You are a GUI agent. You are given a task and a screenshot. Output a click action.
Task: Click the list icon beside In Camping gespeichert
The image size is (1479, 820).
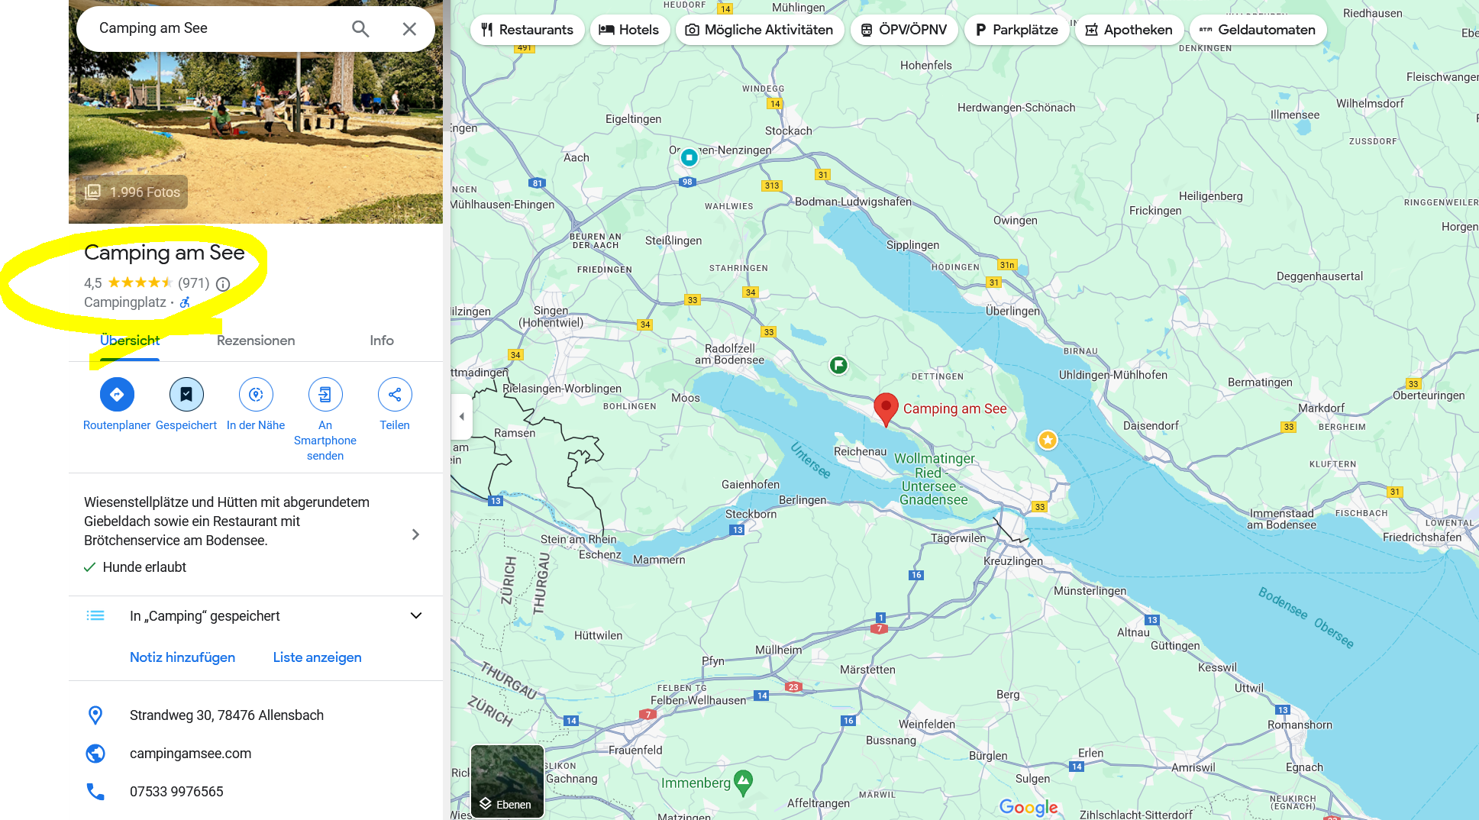click(x=95, y=615)
